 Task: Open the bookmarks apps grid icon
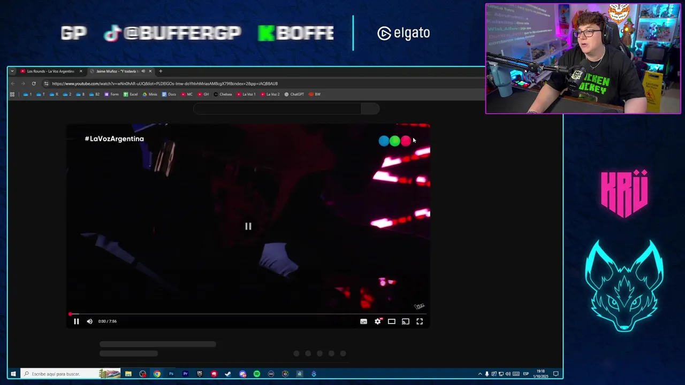(12, 94)
